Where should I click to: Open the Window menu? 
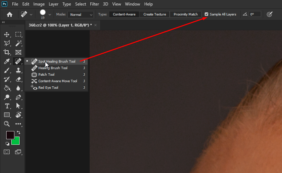[x=132, y=4]
